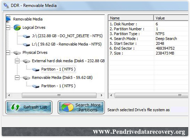Click the Refresh List button
The image size is (191, 139).
pyautogui.click(x=29, y=107)
